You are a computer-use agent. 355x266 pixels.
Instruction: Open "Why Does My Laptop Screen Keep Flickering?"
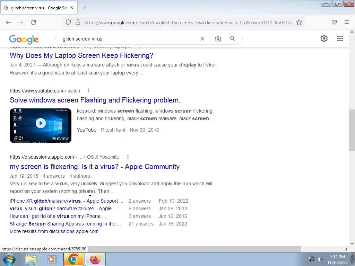[81, 55]
